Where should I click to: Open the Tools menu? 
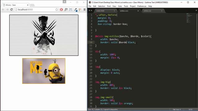tap(126, 6)
